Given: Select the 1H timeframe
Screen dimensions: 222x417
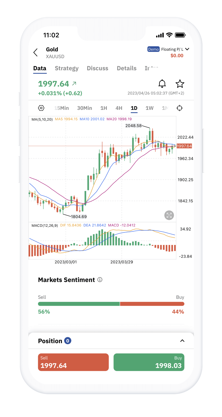Looking at the screenshot, I should (x=104, y=108).
